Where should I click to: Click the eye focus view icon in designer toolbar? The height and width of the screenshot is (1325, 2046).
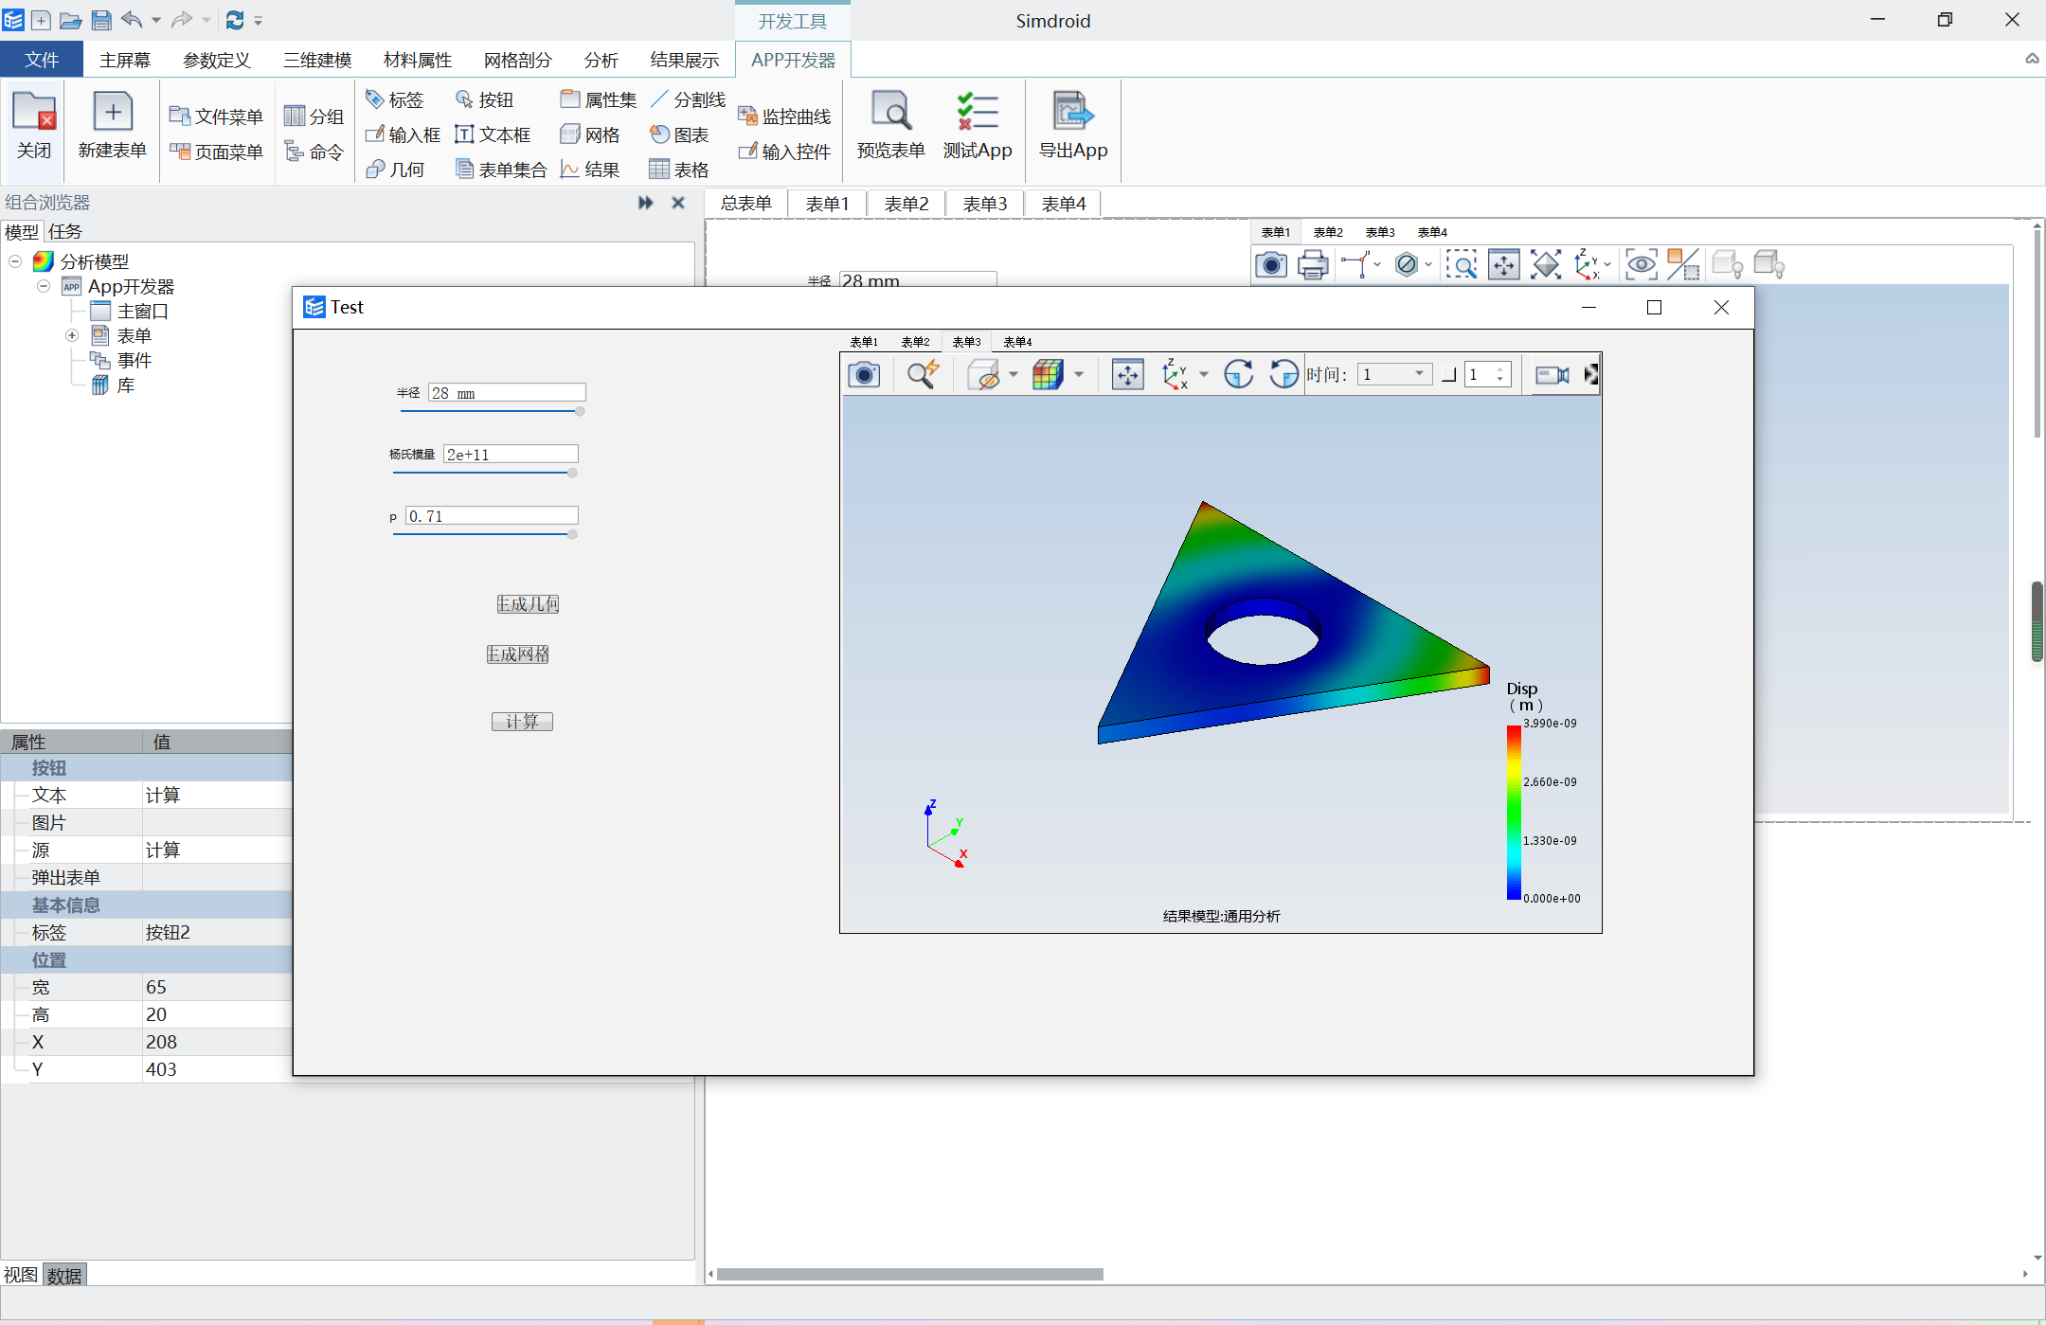click(1641, 265)
